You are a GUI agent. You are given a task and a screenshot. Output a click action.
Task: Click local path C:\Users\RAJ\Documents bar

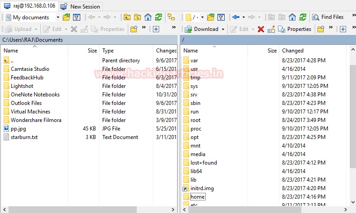coord(89,40)
